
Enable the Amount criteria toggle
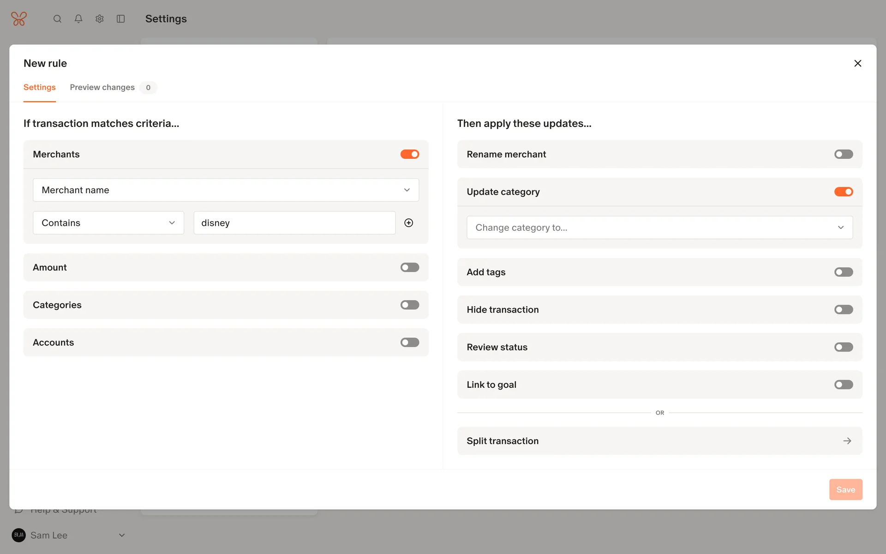coord(409,267)
